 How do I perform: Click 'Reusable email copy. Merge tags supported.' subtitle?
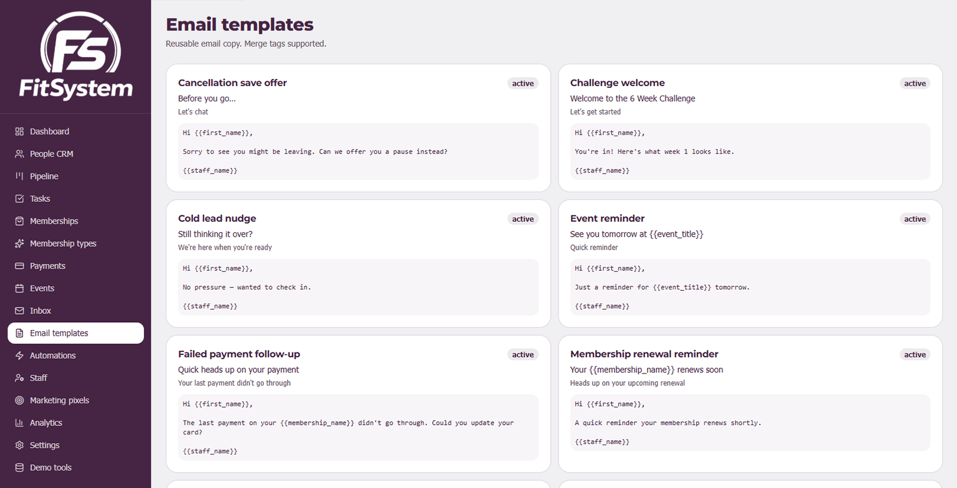click(x=246, y=44)
